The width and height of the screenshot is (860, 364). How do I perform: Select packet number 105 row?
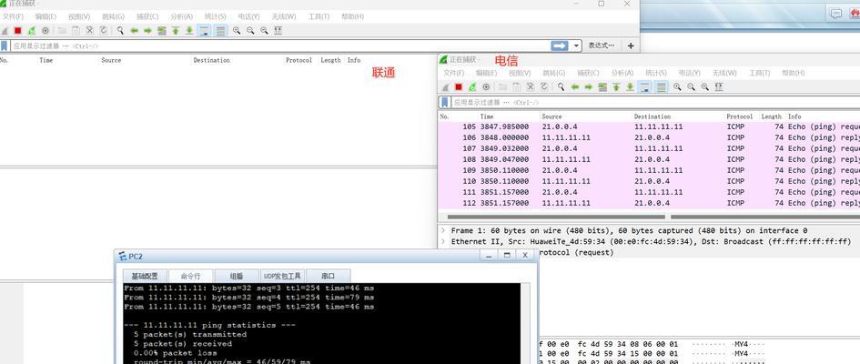(649, 126)
